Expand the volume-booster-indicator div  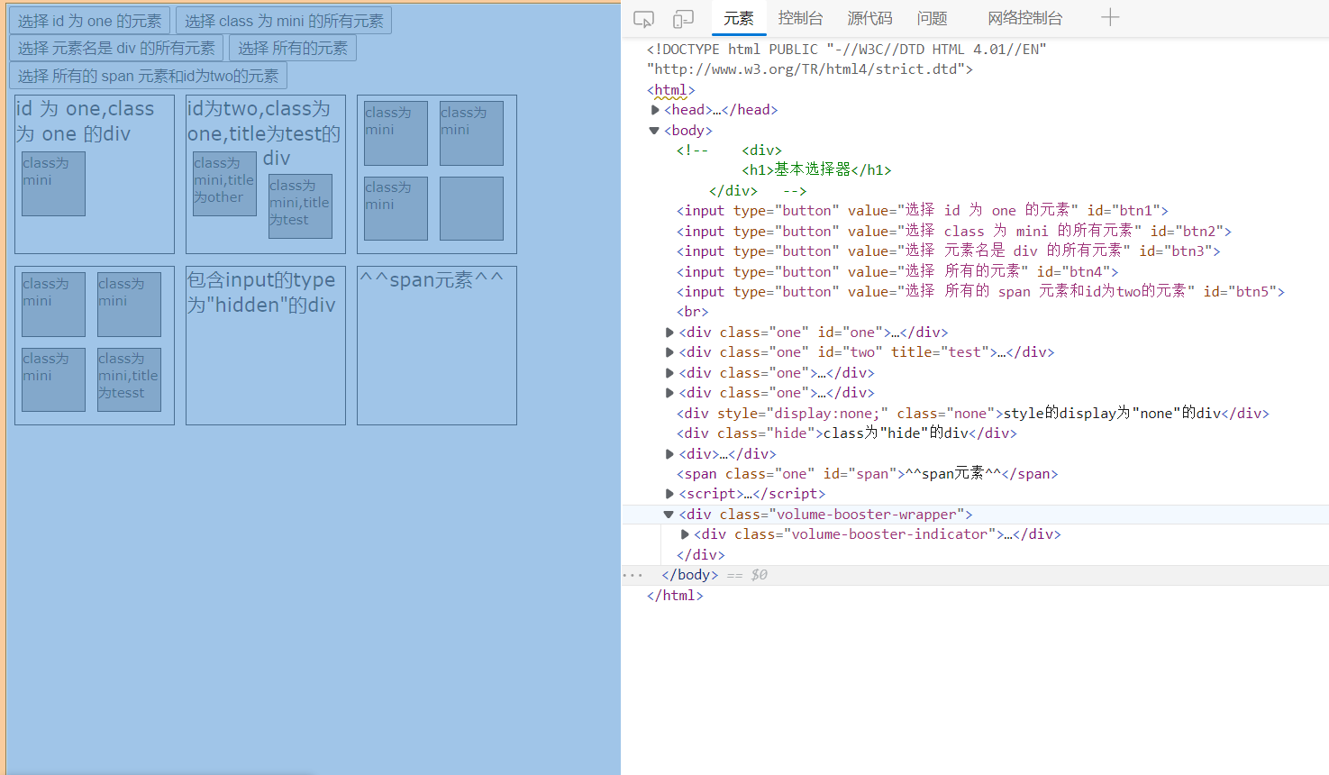tap(685, 534)
